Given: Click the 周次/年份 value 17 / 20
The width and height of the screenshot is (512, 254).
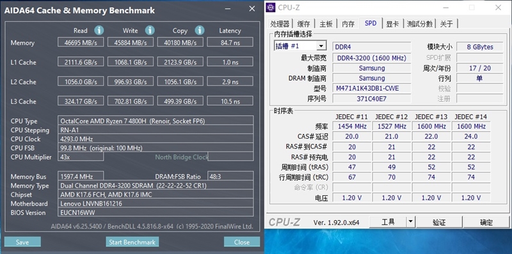Looking at the screenshot, I should 479,68.
